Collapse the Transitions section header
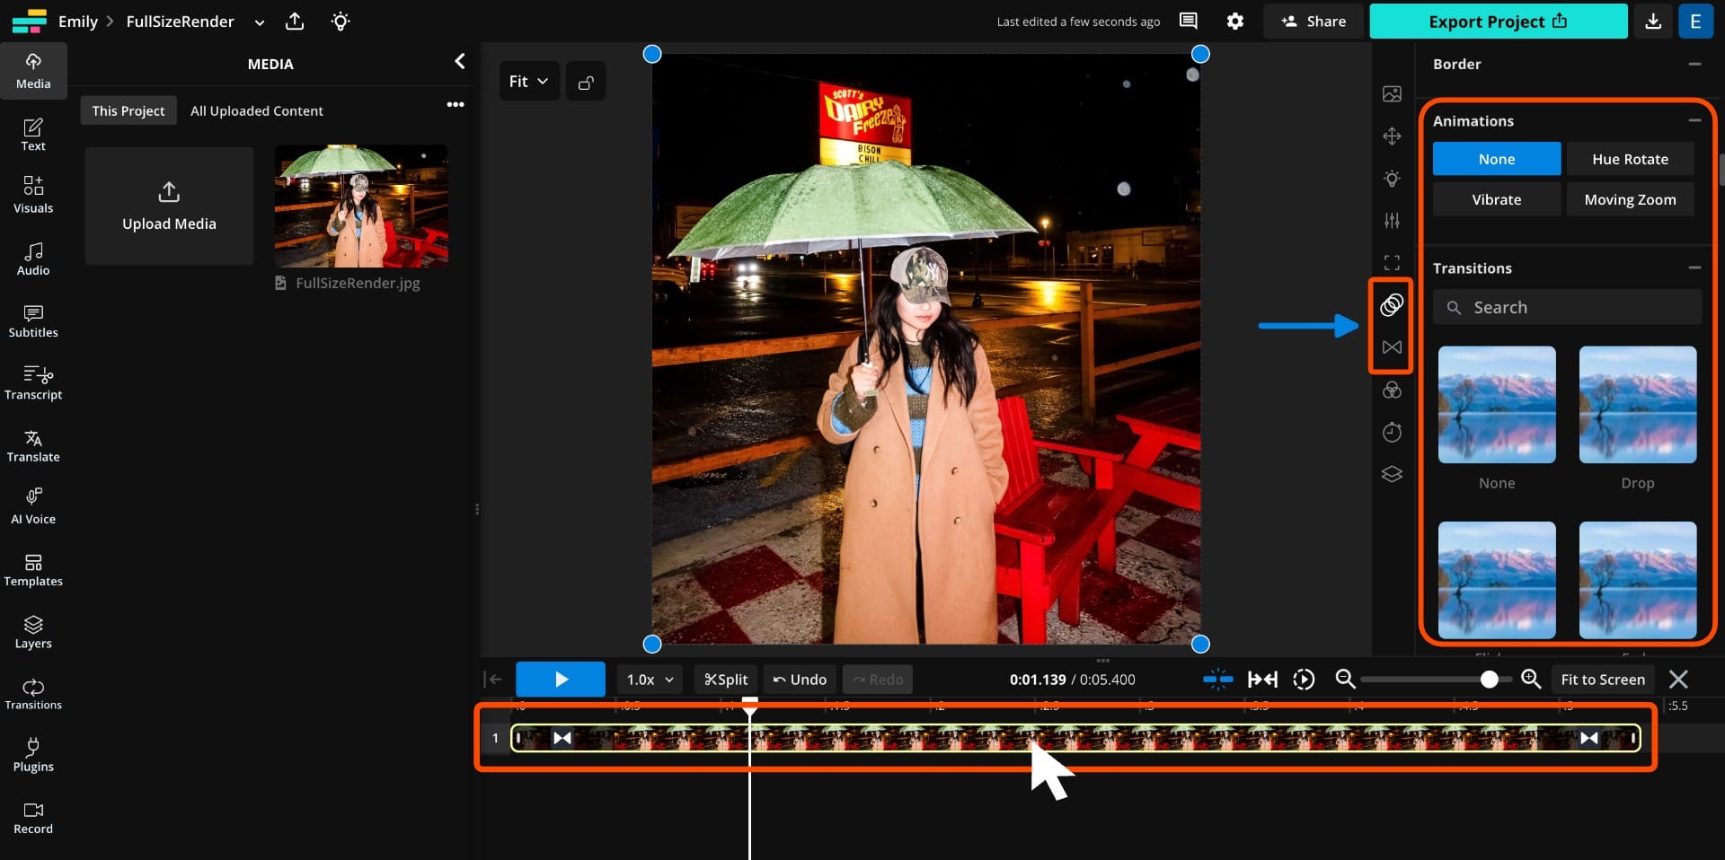 pos(1696,268)
